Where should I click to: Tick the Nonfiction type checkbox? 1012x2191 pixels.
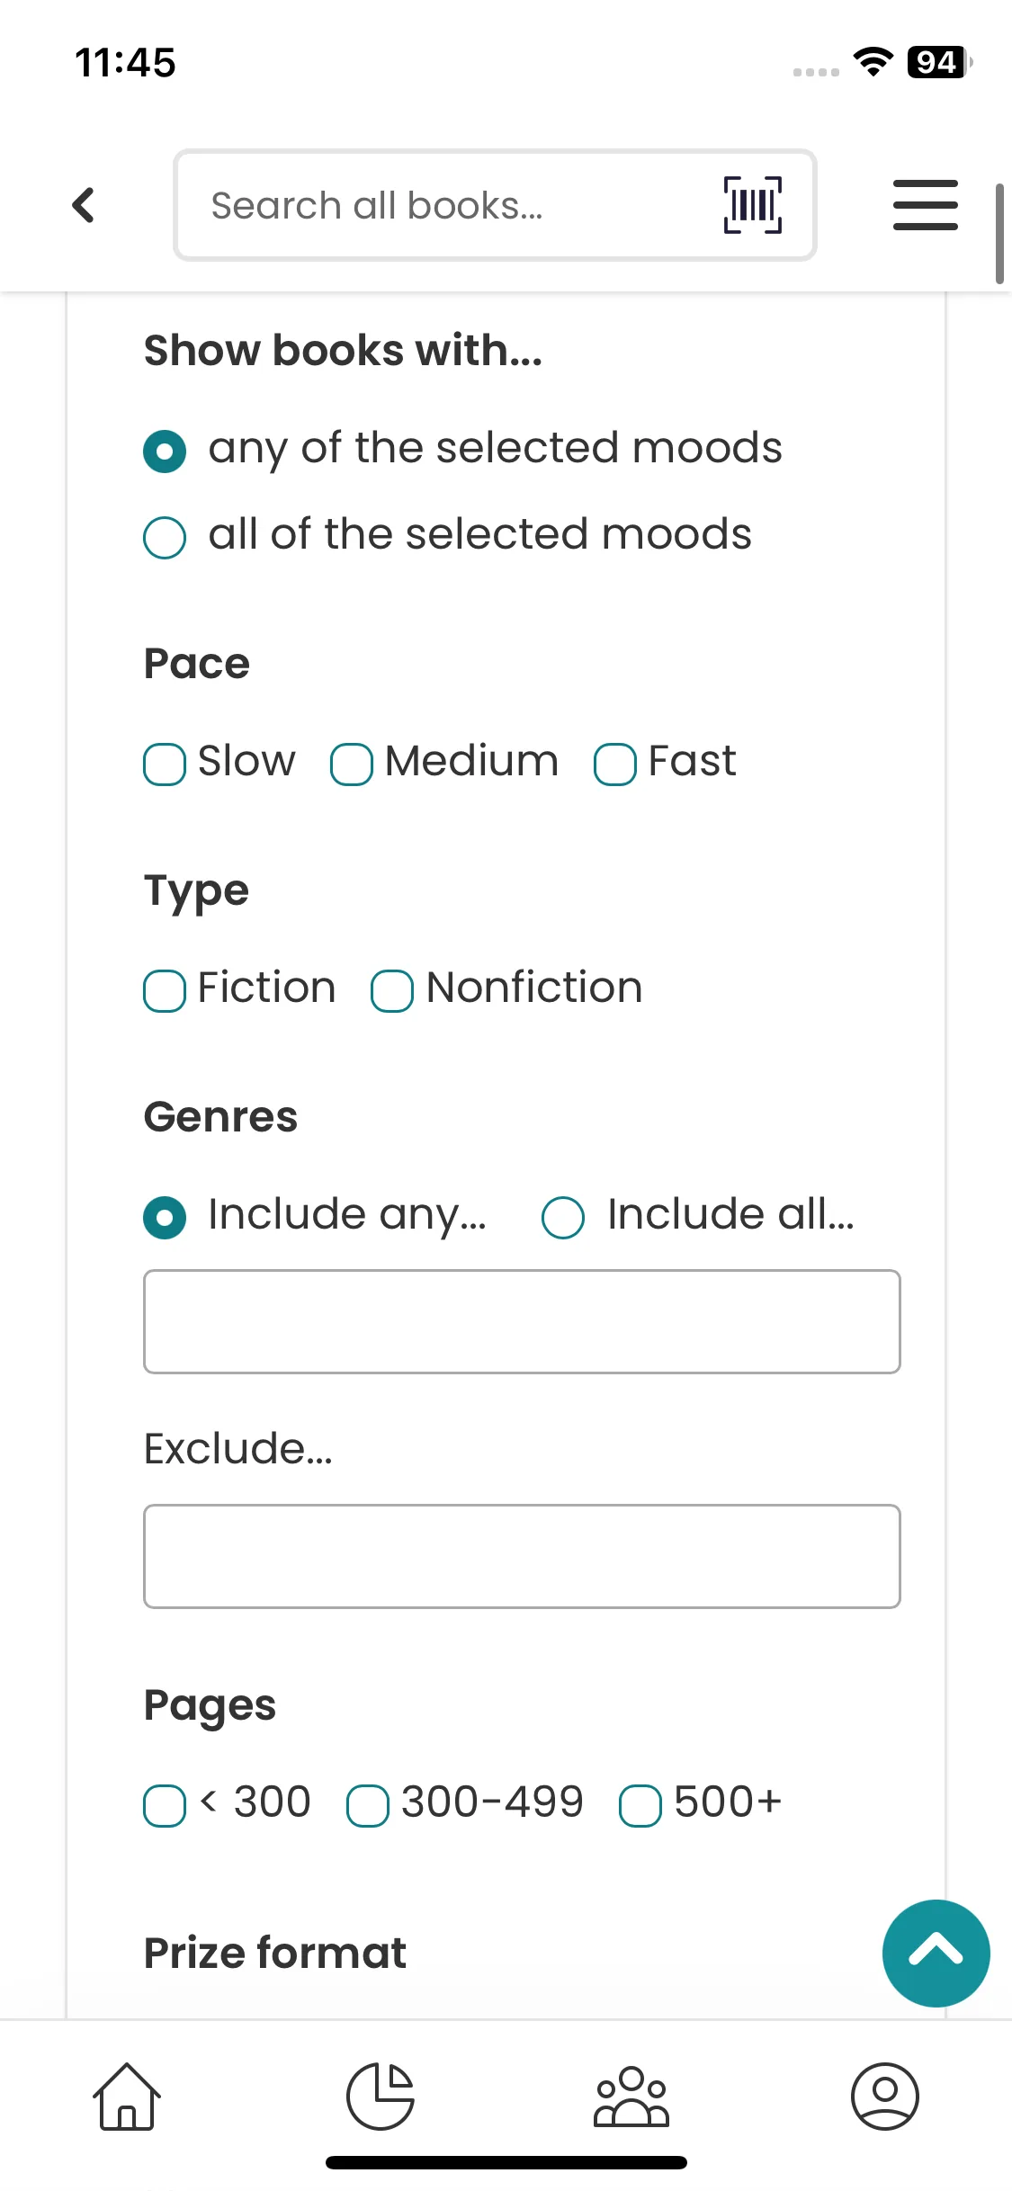(x=392, y=991)
